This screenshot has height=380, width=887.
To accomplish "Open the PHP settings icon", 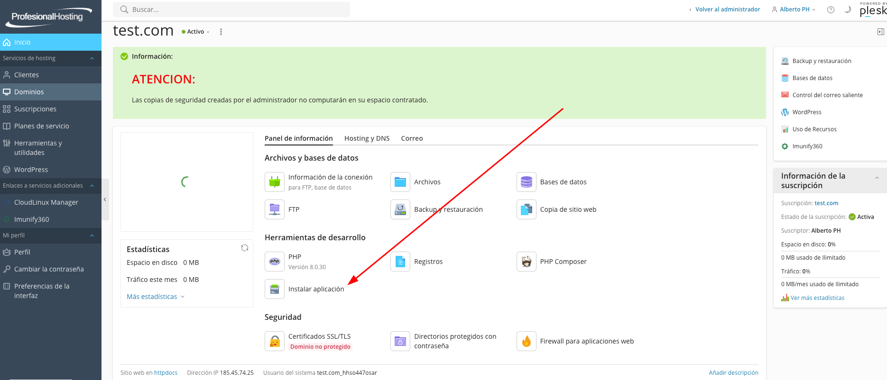I will [275, 262].
